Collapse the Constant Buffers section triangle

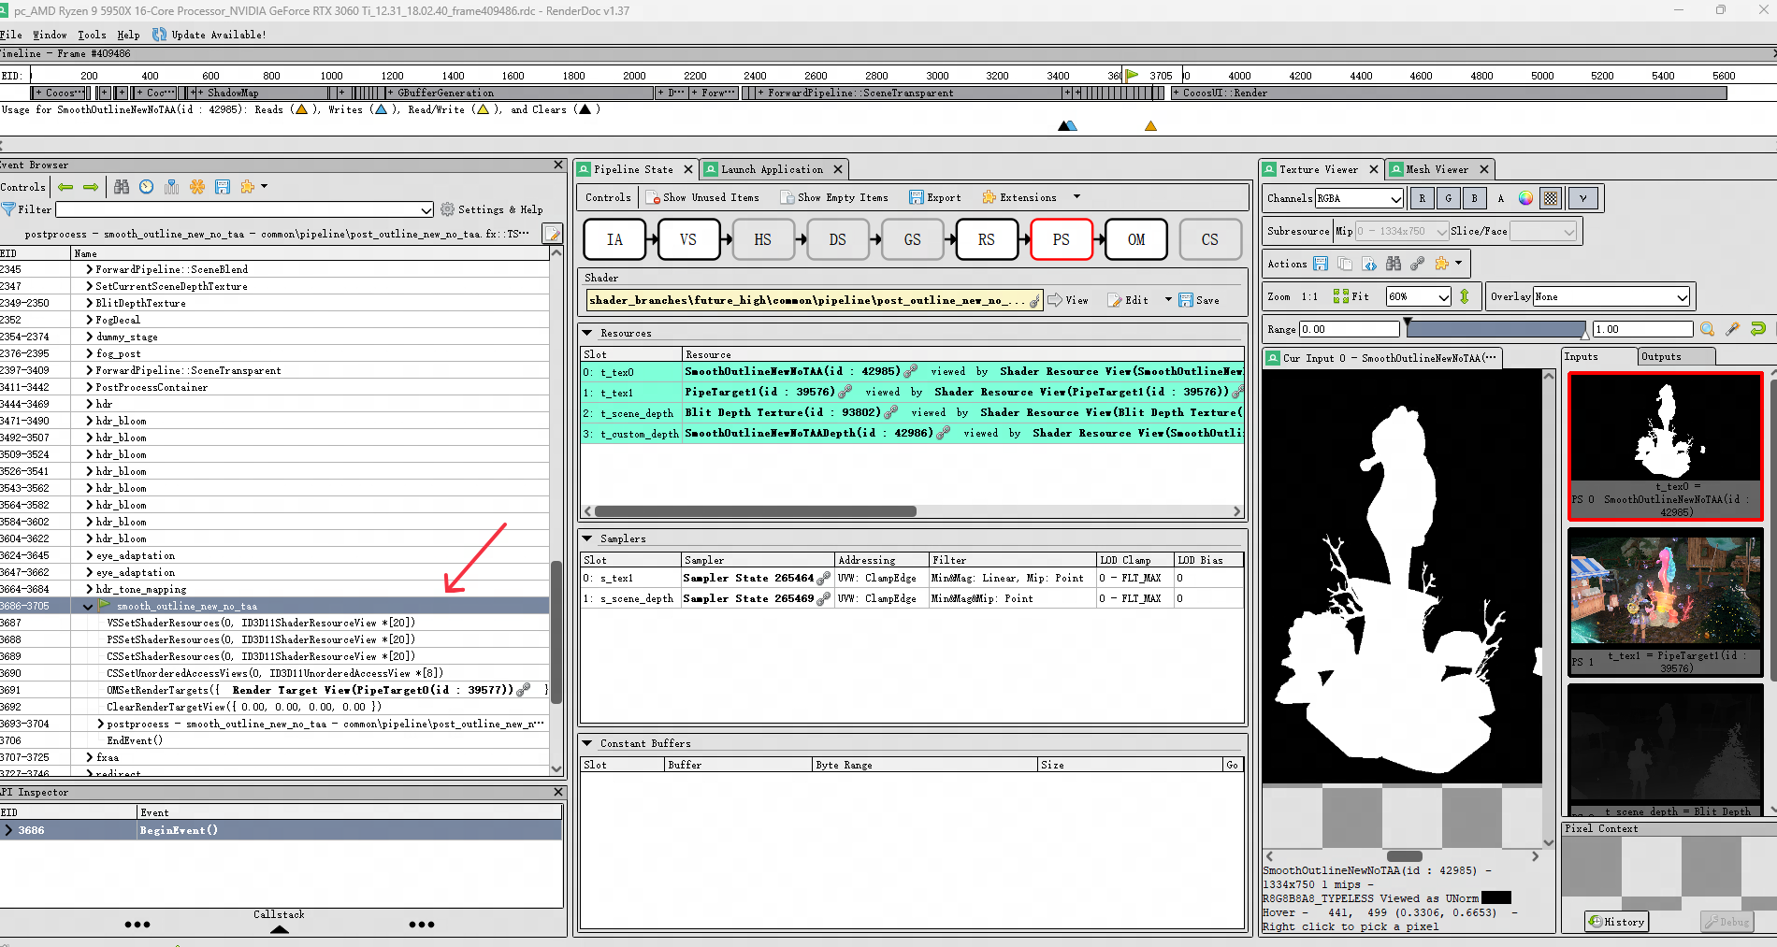click(587, 743)
